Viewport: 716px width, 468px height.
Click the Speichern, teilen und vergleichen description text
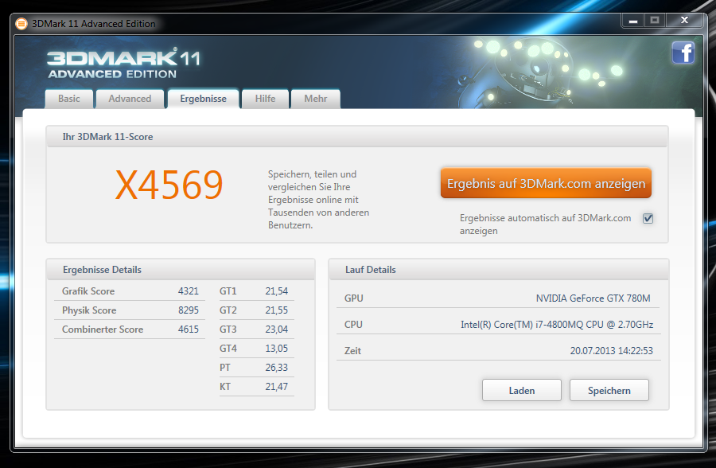(318, 200)
